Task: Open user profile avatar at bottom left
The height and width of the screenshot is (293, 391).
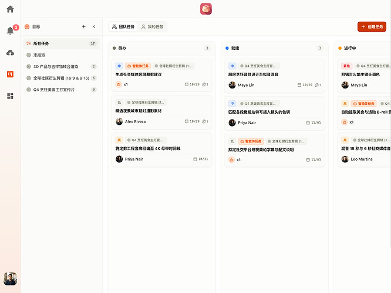Action: [x=10, y=278]
